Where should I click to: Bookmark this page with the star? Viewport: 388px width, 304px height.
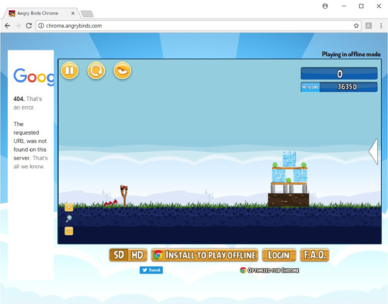[x=356, y=26]
